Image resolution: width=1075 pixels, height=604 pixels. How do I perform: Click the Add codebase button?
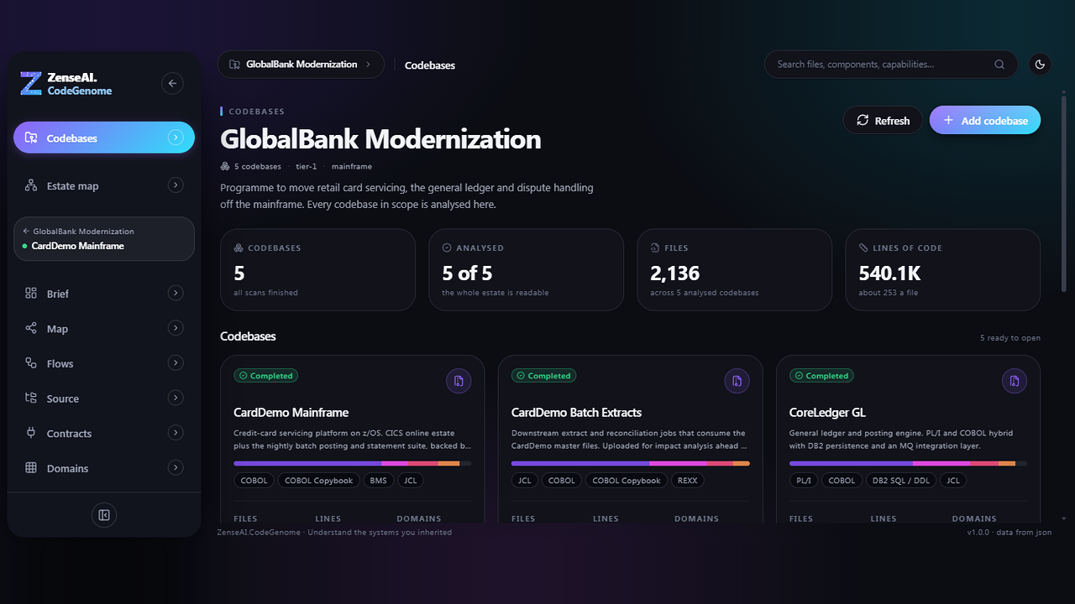(x=985, y=120)
